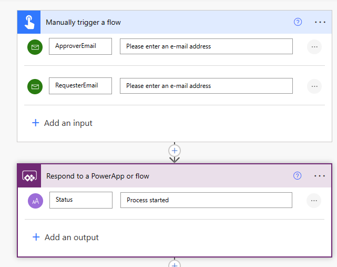Screen dimensions: 337x267
Task: Open more options for Manually trigger a flow
Action: [x=320, y=22]
